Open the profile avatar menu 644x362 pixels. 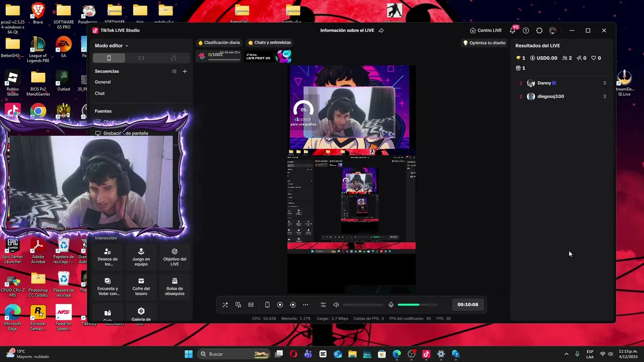point(553,31)
